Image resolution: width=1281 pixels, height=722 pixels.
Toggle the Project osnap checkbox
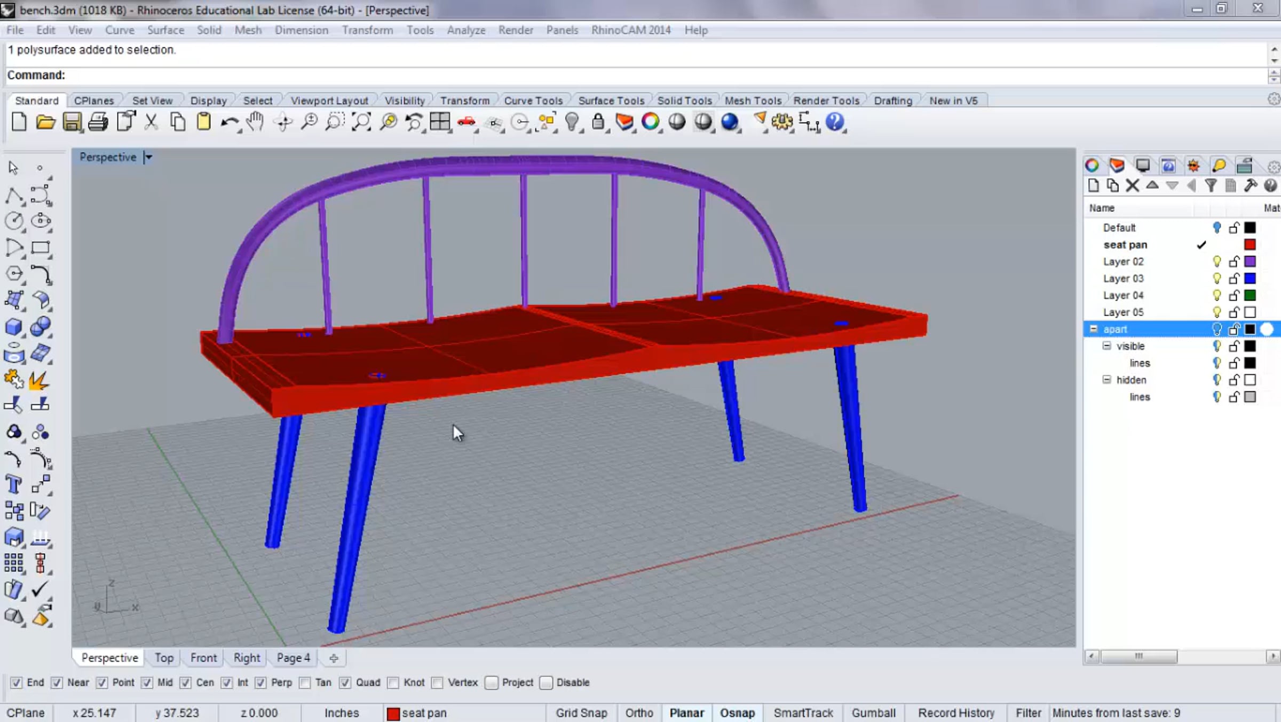click(492, 682)
